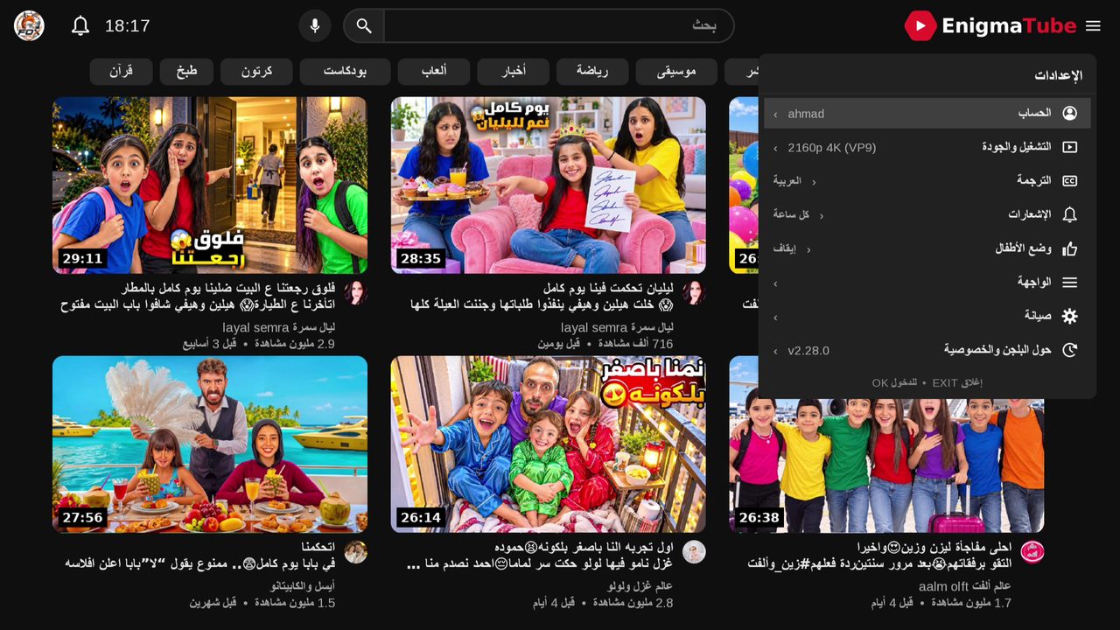Select the رياضة category chip
1120x630 pixels.
[592, 72]
